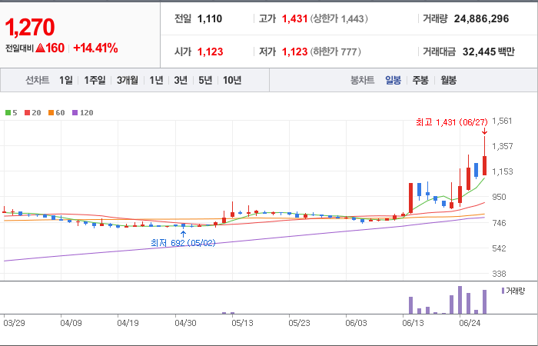The image size is (538, 346).
Task: Click the 거래량 value 24,886,296
Action: point(481,18)
